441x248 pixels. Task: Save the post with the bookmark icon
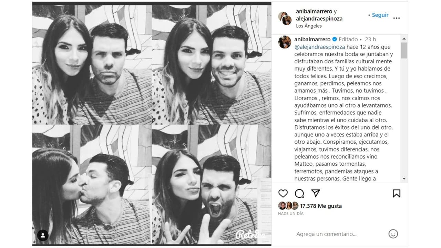[397, 193]
